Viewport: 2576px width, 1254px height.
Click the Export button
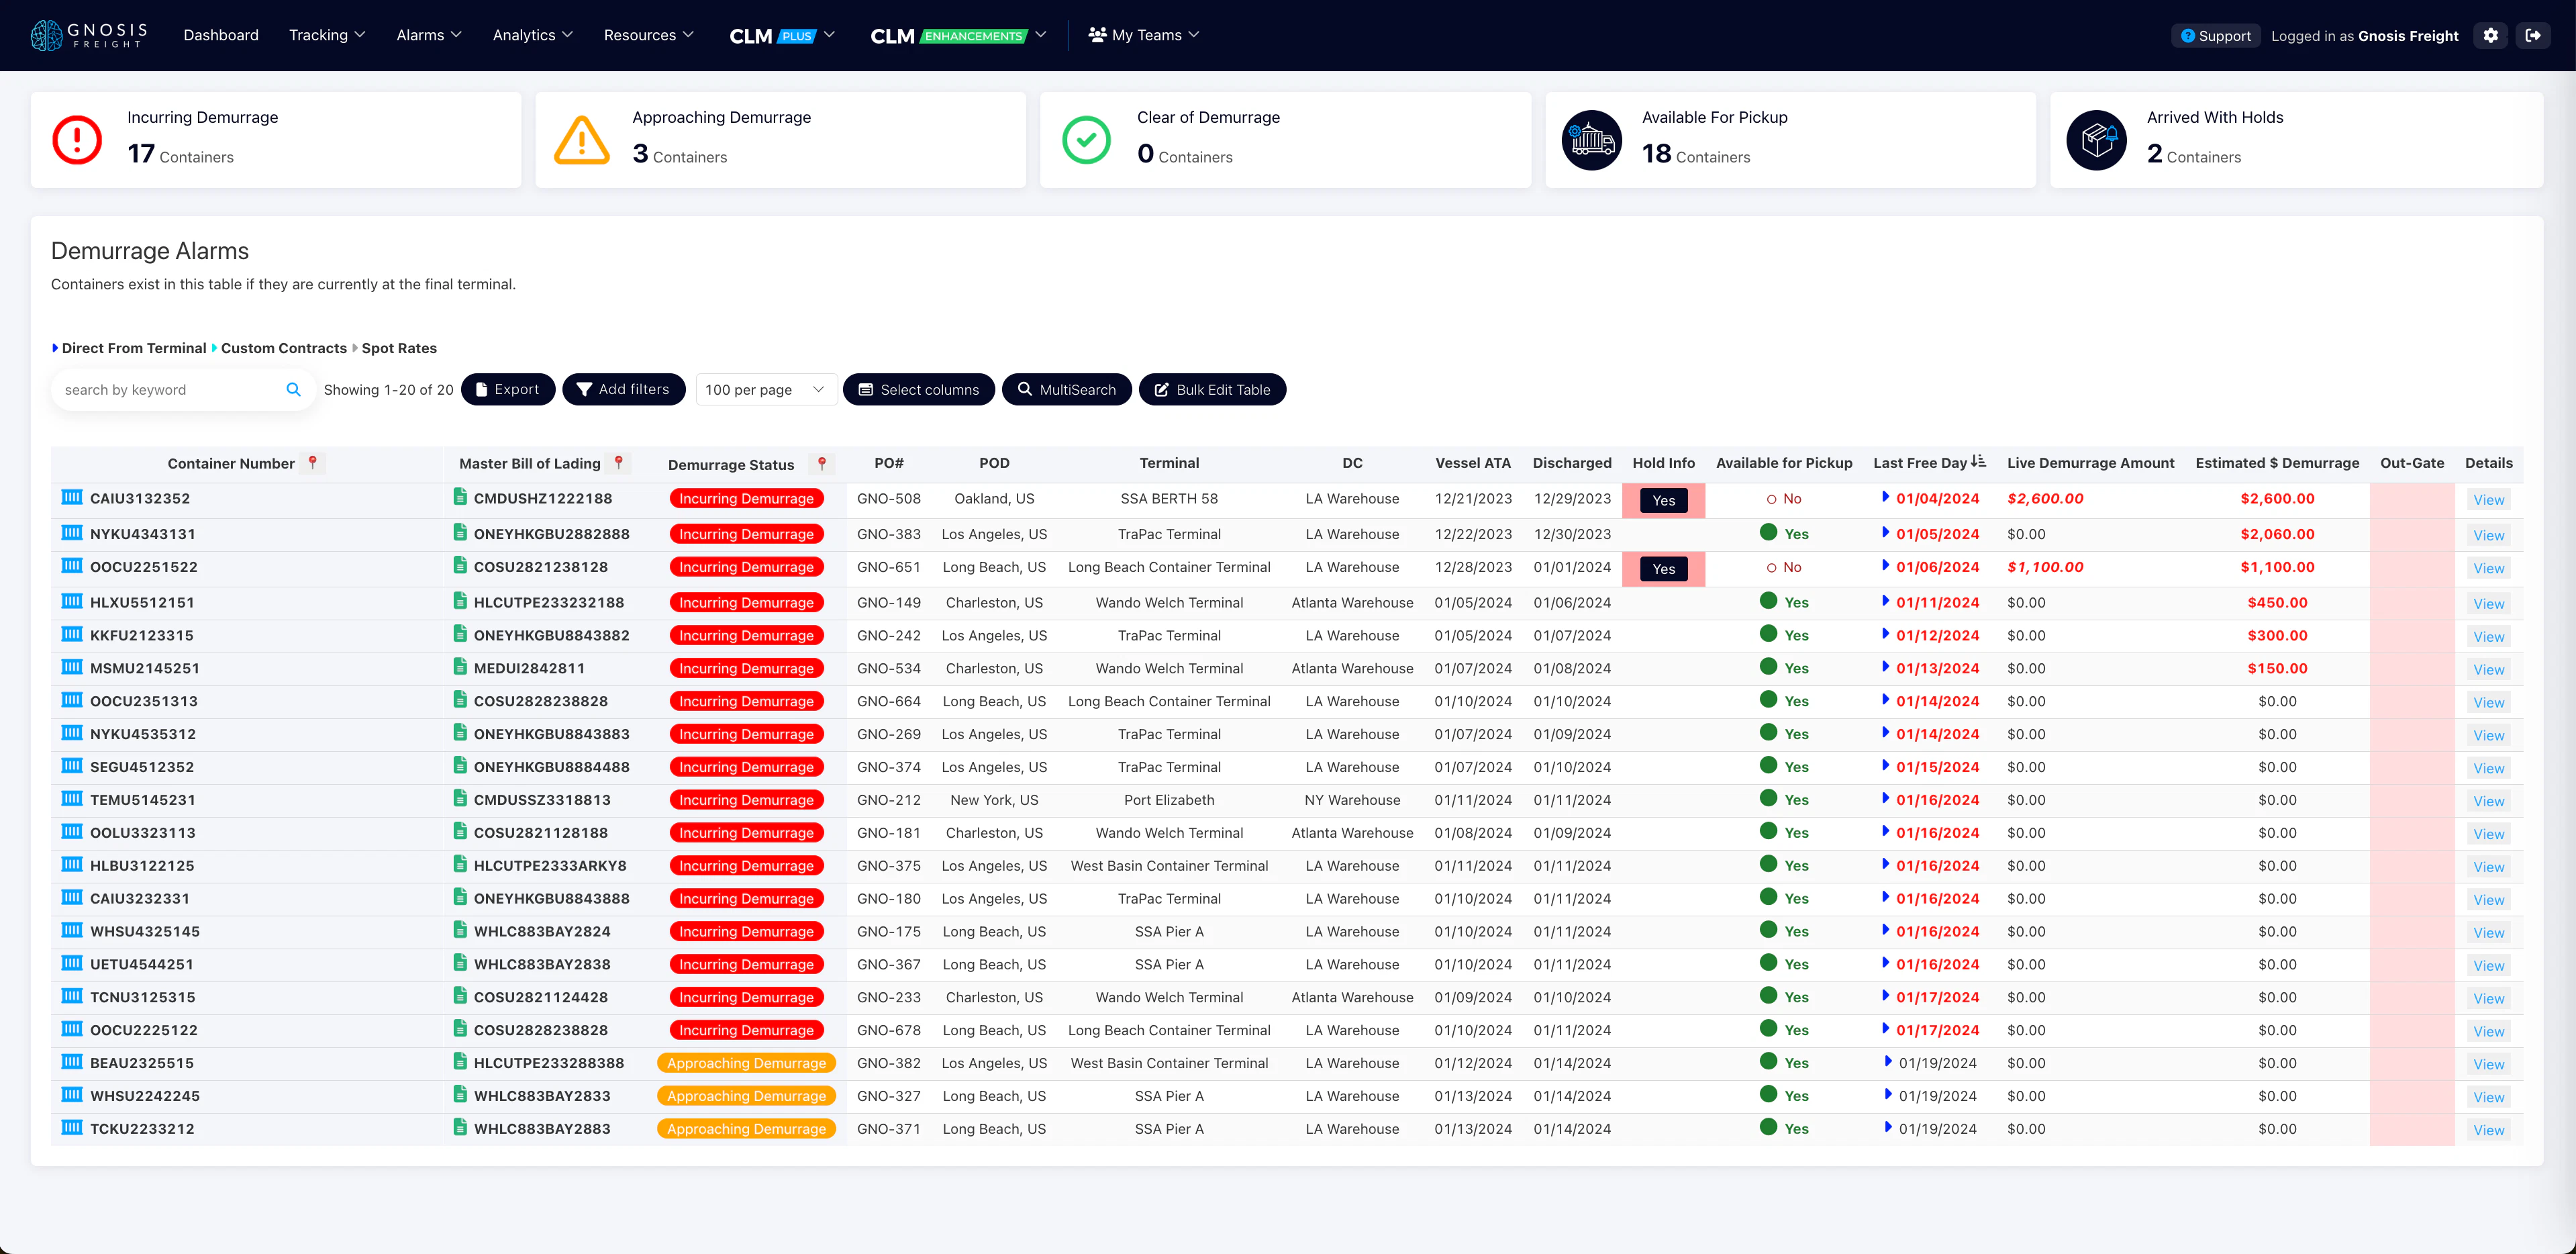pyautogui.click(x=508, y=389)
